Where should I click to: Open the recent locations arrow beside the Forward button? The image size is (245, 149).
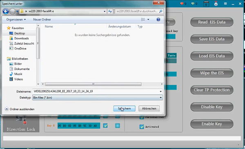point(17,11)
